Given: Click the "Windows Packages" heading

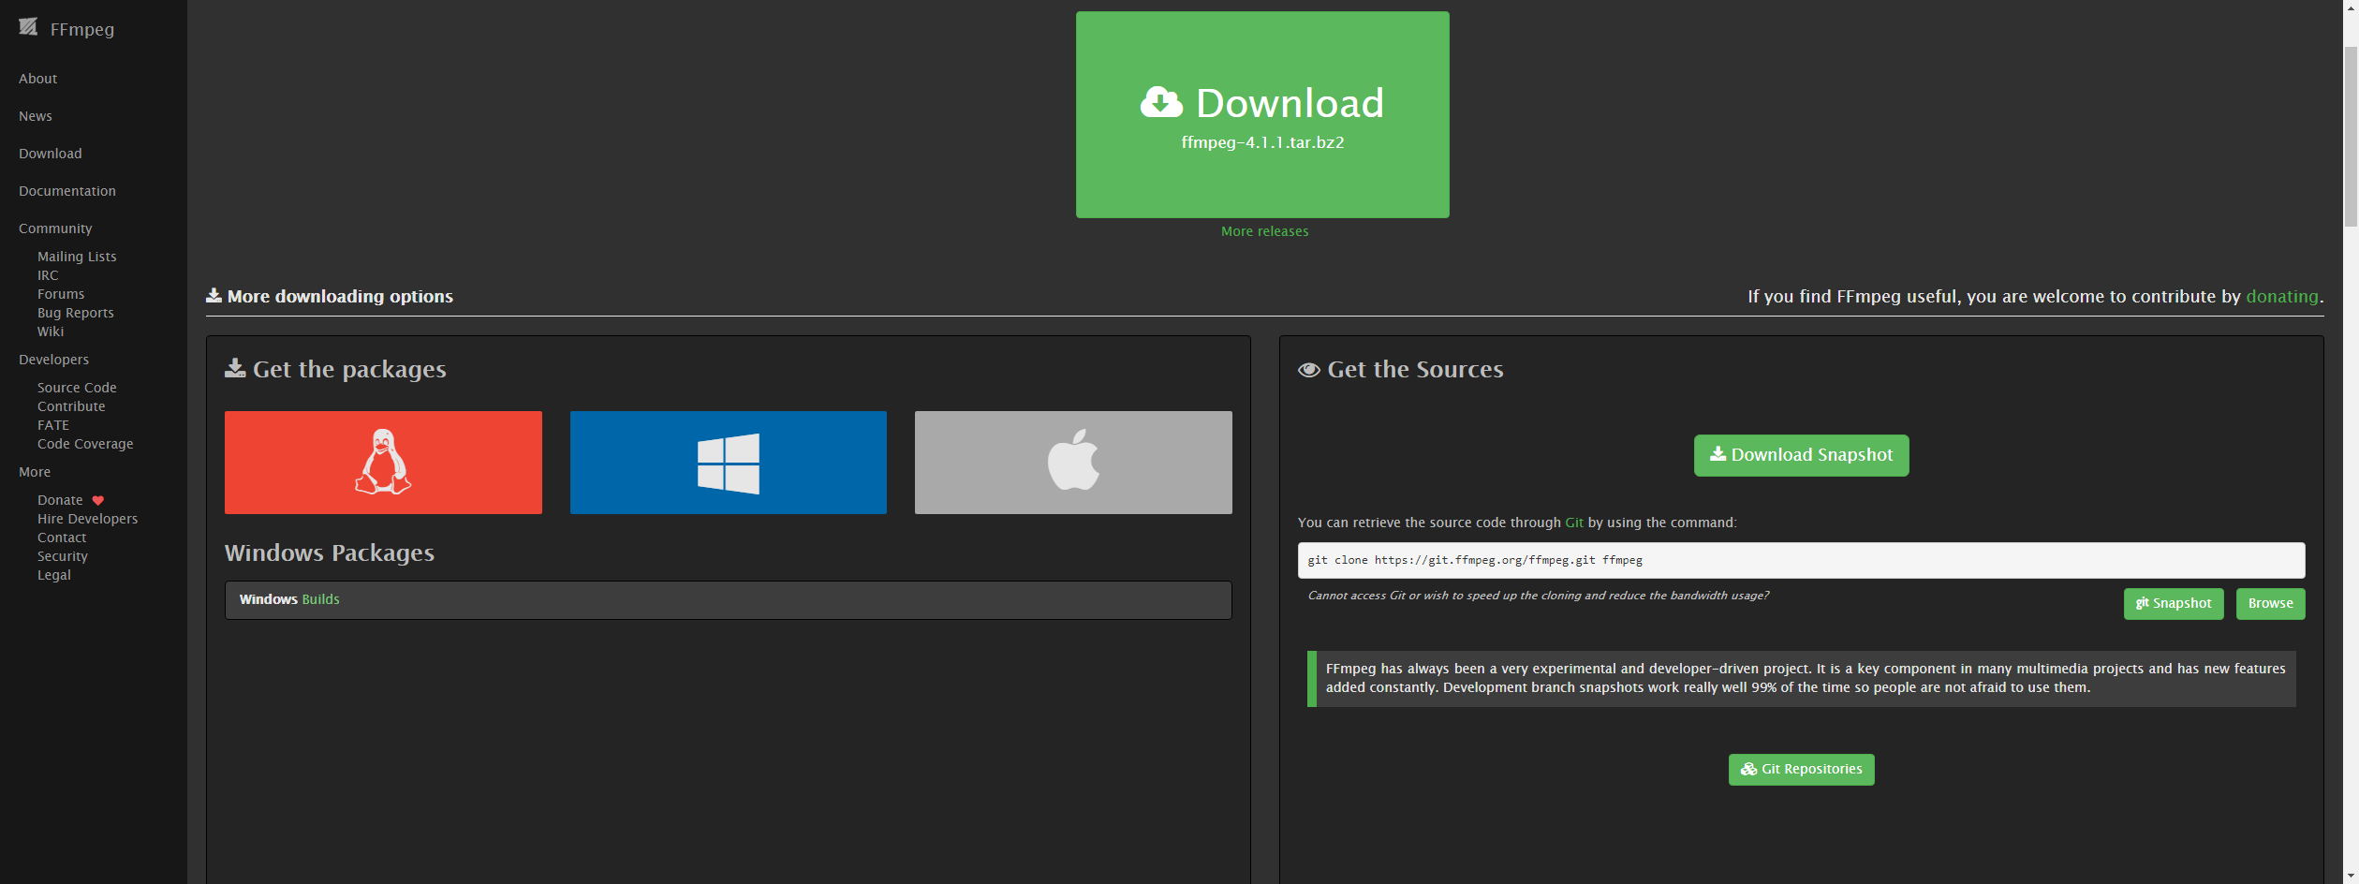Looking at the screenshot, I should point(330,552).
